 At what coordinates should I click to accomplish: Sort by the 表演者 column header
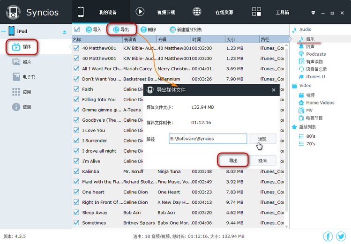pos(140,40)
